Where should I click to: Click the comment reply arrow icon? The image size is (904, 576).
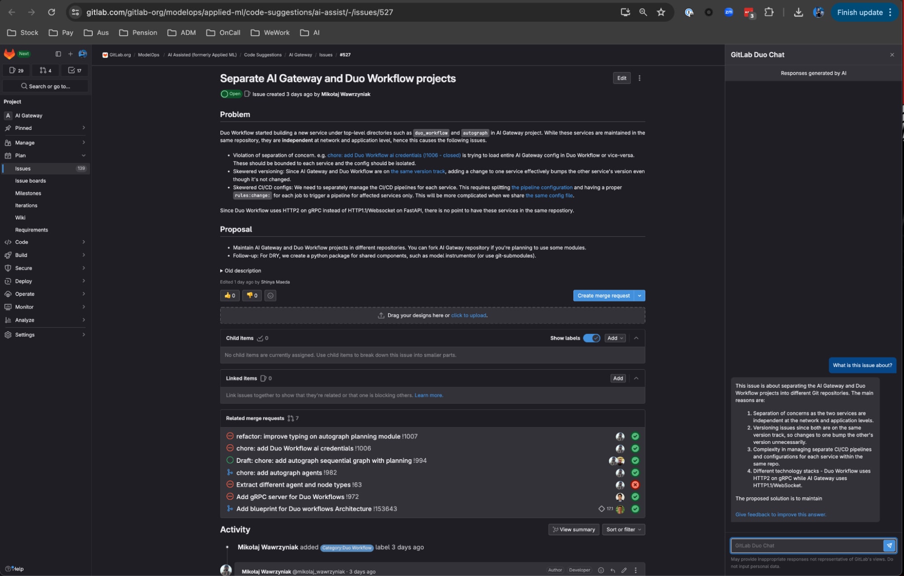point(612,570)
